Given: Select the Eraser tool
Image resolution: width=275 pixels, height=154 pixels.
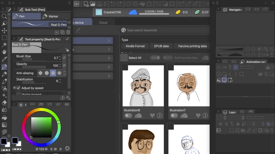Looking at the screenshot, I should [4, 103].
